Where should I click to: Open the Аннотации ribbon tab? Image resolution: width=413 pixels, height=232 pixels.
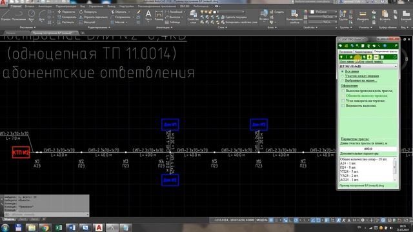tap(45, 6)
